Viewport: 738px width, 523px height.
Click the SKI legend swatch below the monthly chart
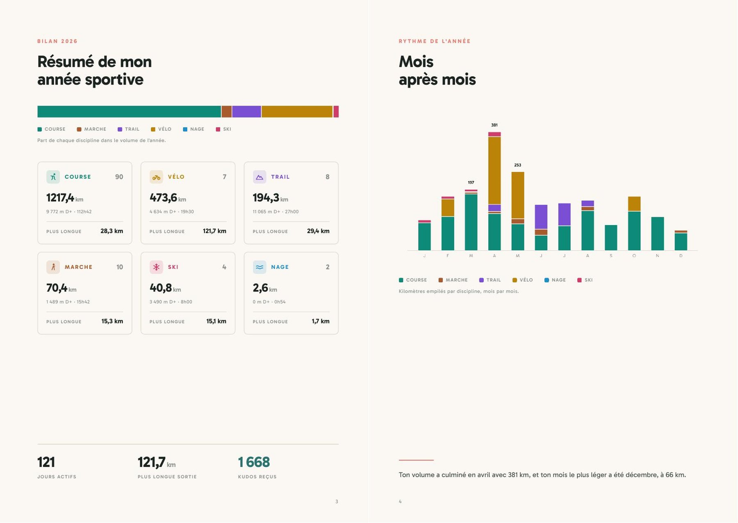point(579,280)
